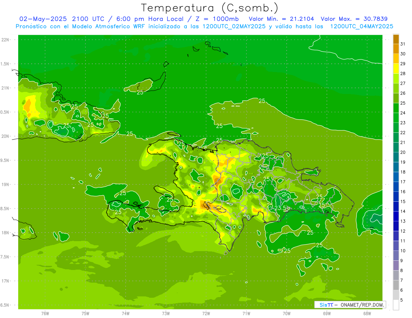Click the 71W longitude axis label
This screenshot has width=412, height=318.
246,313
